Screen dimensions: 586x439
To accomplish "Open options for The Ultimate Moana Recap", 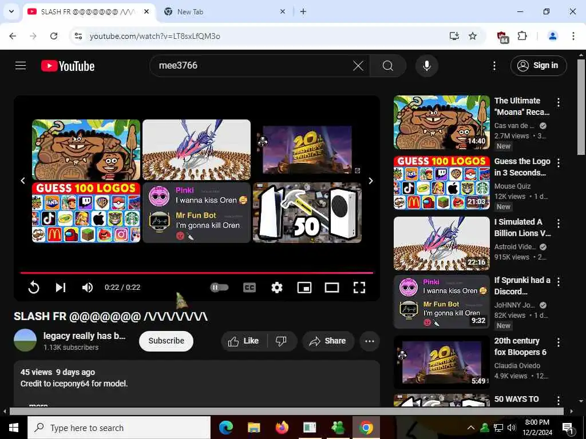I will coord(559,102).
